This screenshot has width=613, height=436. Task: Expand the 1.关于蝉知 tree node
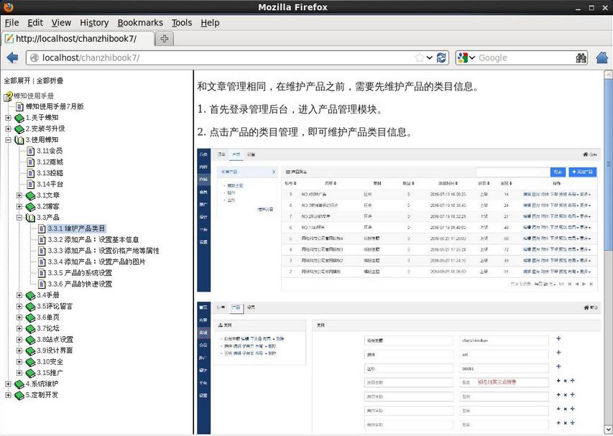pos(8,118)
